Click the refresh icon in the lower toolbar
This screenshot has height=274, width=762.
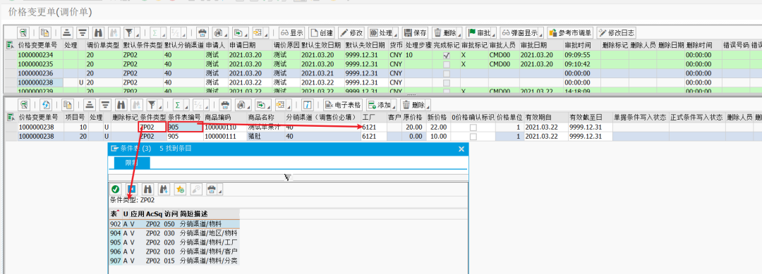point(46,104)
